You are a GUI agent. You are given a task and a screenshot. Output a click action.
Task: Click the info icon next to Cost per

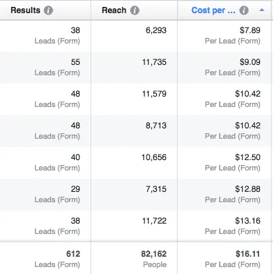tap(244, 10)
